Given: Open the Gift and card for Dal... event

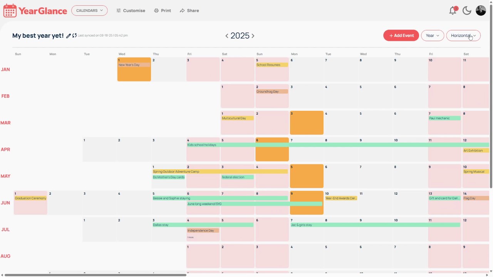Looking at the screenshot, I should (444, 198).
